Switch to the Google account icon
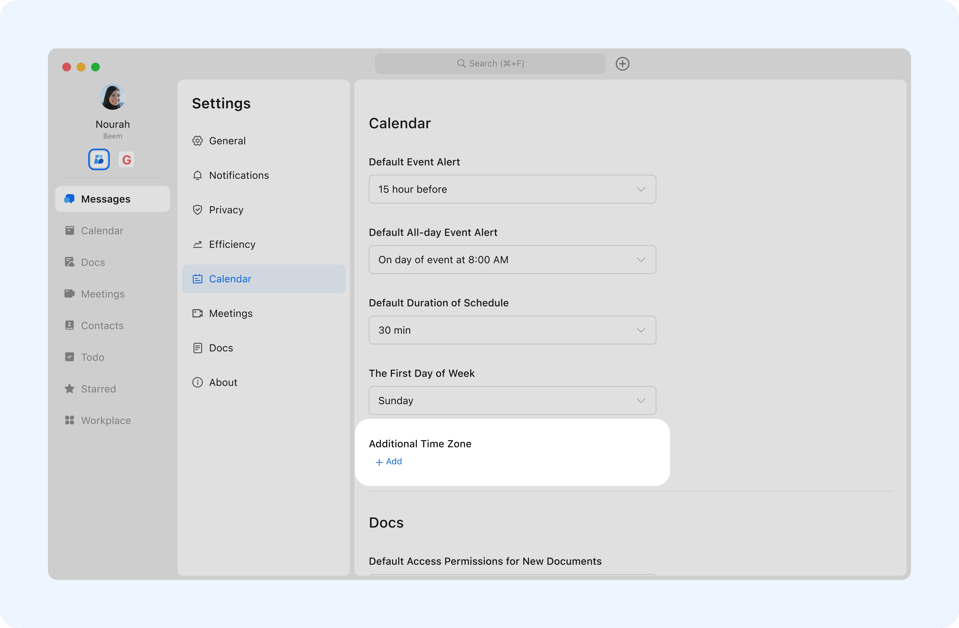 126,160
